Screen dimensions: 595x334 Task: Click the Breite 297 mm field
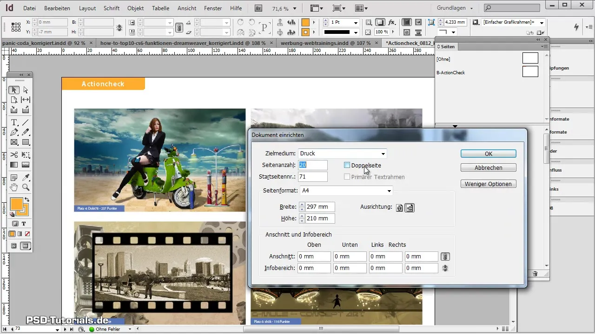coord(320,207)
